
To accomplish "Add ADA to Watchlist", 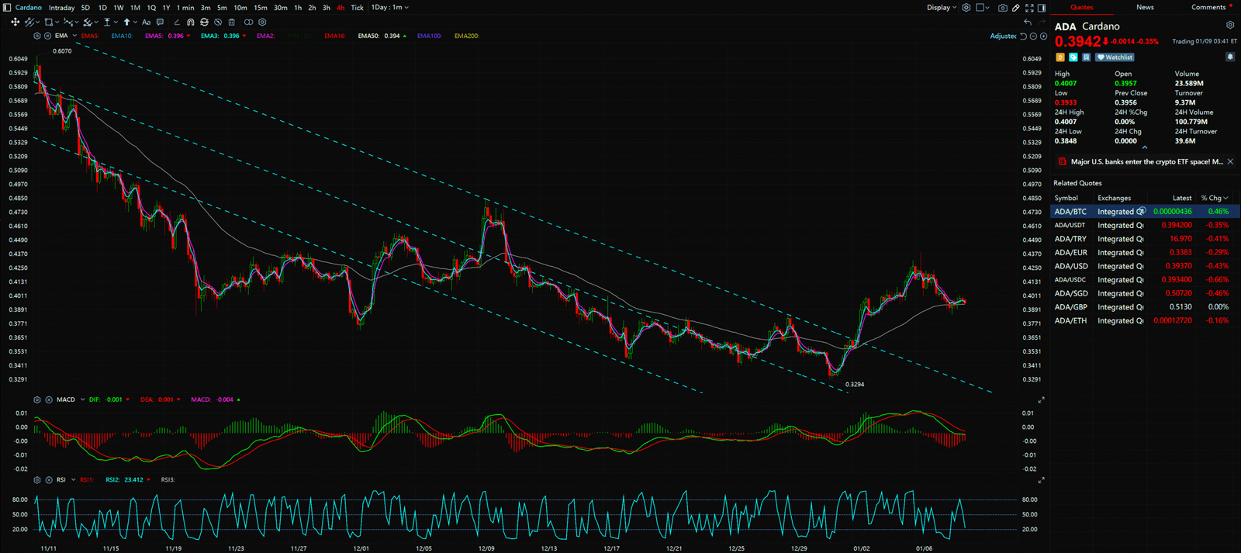I will [x=1115, y=57].
